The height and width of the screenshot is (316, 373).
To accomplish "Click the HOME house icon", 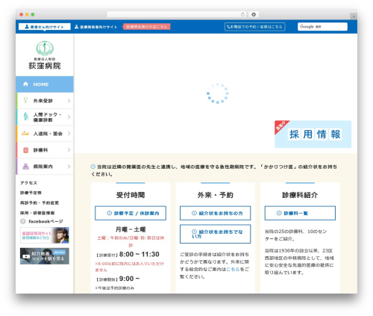I will click(x=25, y=84).
